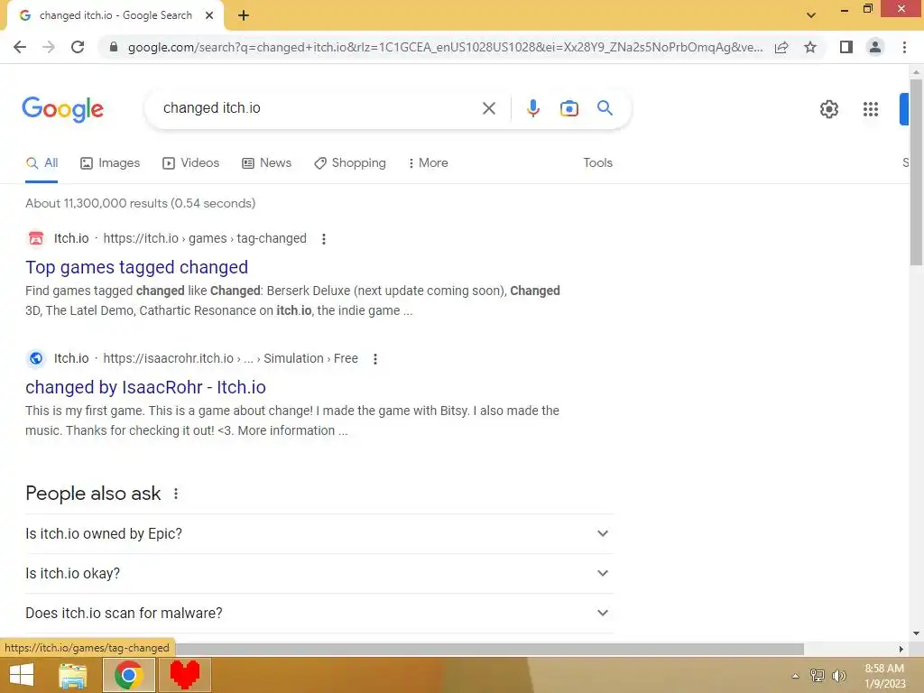Click the scroll right arrow on horizontal scrollbar
Viewport: 924px width, 693px height.
click(x=901, y=649)
